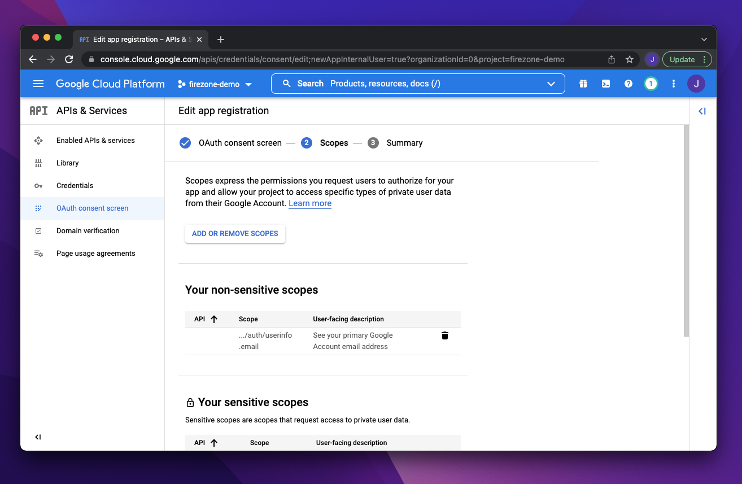
Task: View notifications in the top bar
Action: (x=651, y=83)
